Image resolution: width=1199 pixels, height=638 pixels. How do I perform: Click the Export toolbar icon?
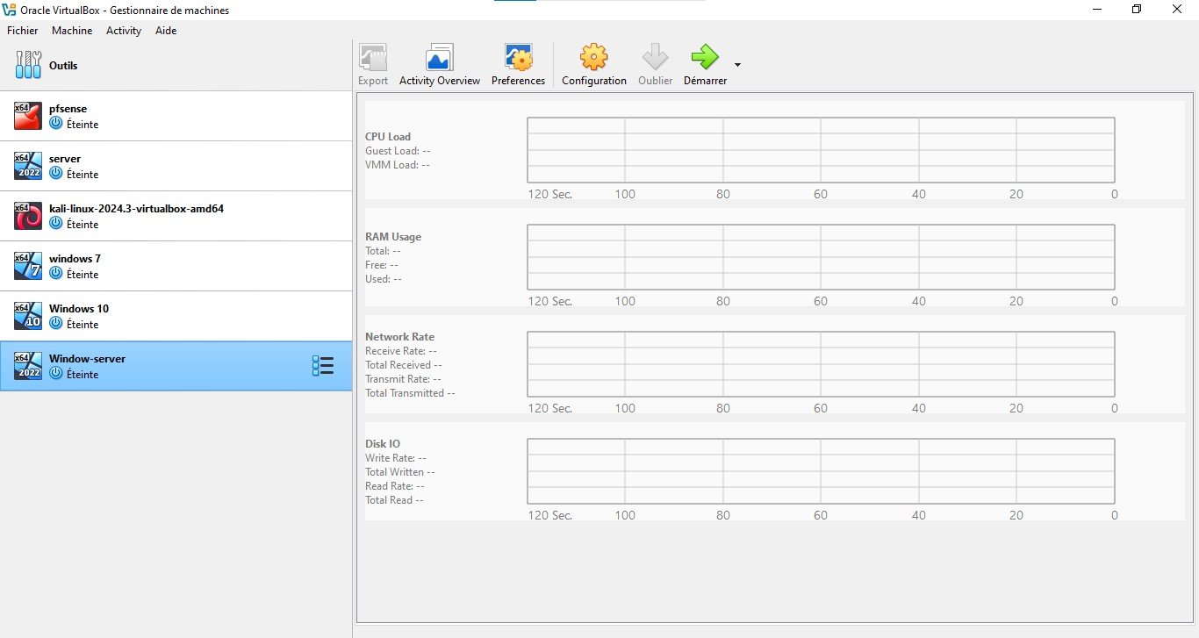(x=373, y=59)
